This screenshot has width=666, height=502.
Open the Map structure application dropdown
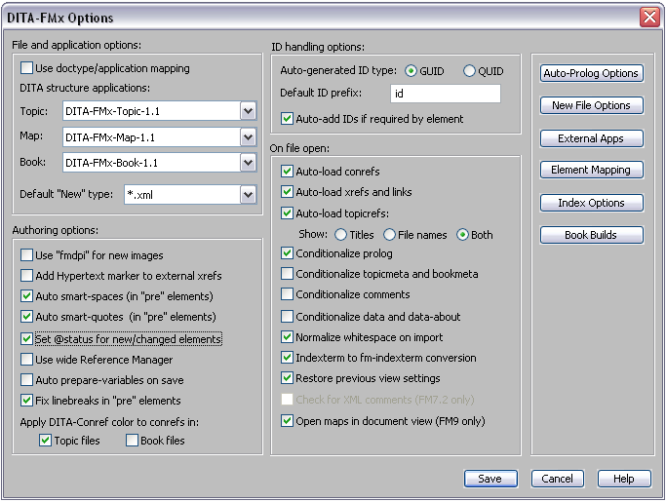(x=248, y=137)
